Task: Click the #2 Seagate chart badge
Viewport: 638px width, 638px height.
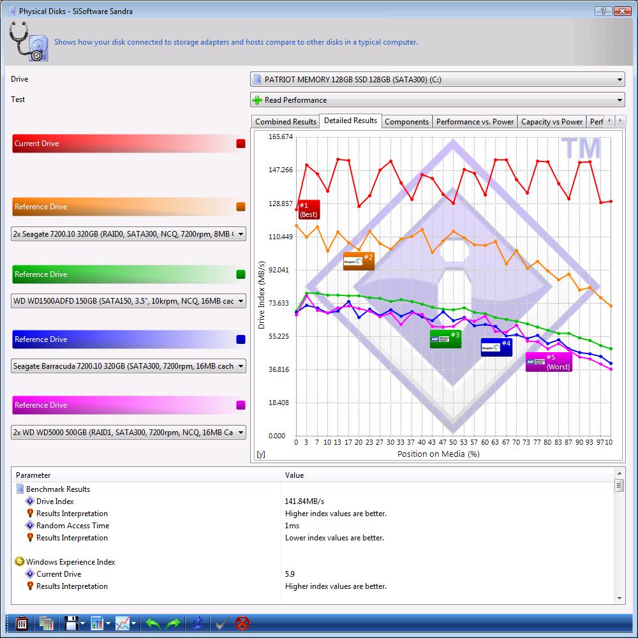Action: pyautogui.click(x=359, y=261)
